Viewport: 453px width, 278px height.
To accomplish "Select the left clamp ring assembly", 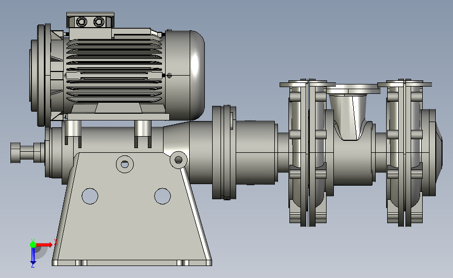I will point(308,152).
